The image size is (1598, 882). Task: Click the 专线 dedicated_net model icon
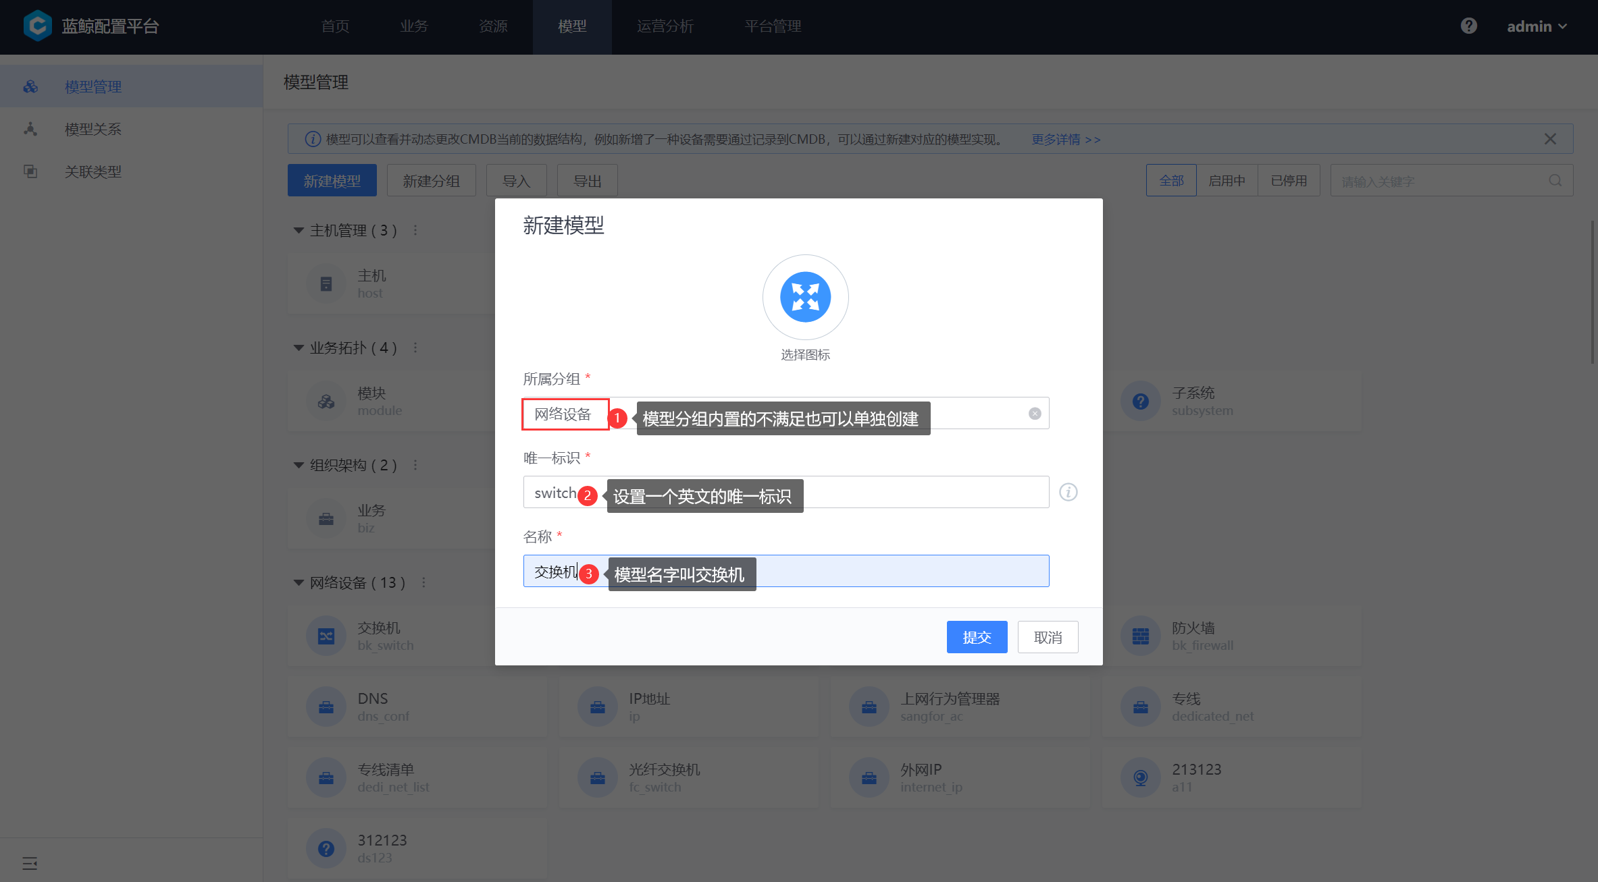(x=1141, y=707)
